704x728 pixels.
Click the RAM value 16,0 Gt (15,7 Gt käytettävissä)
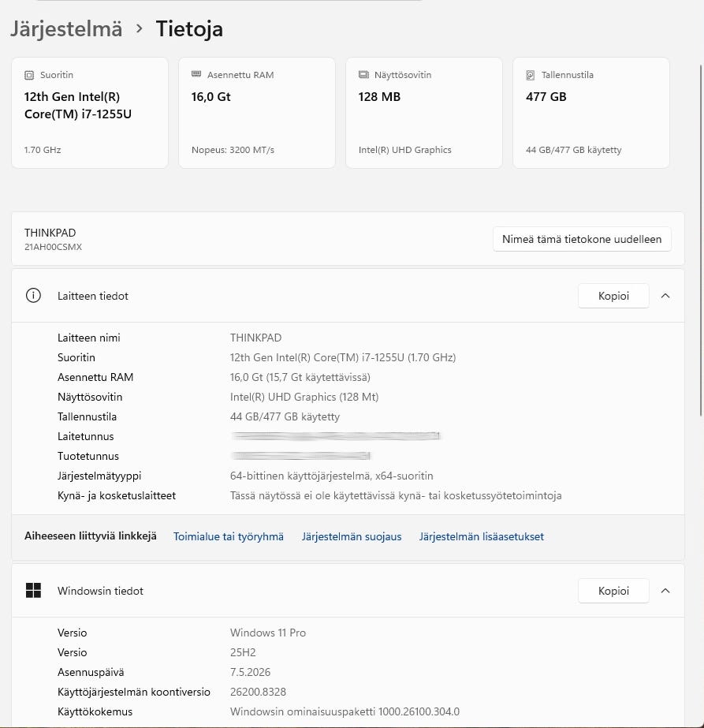coord(300,377)
